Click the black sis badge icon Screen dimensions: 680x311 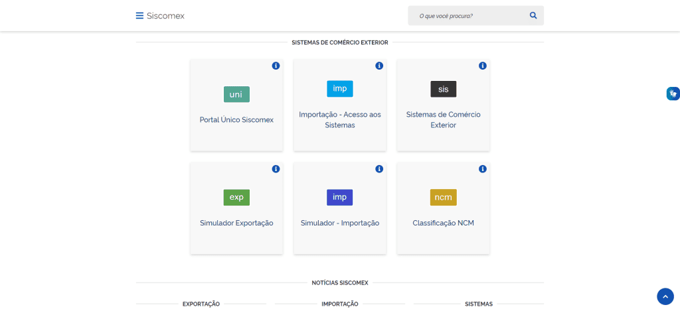[x=443, y=90]
